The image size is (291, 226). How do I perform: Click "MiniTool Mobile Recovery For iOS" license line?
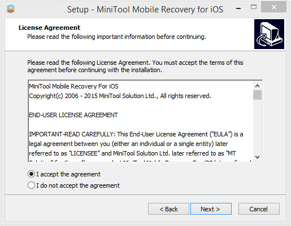73,86
